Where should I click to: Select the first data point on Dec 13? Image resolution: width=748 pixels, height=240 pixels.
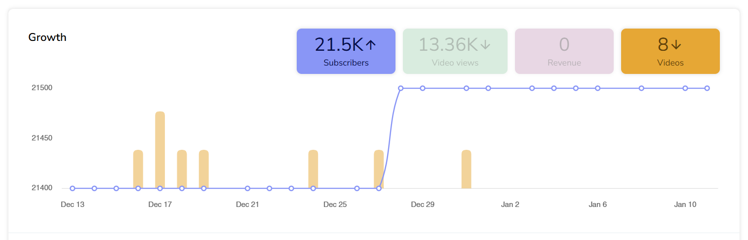coord(73,188)
